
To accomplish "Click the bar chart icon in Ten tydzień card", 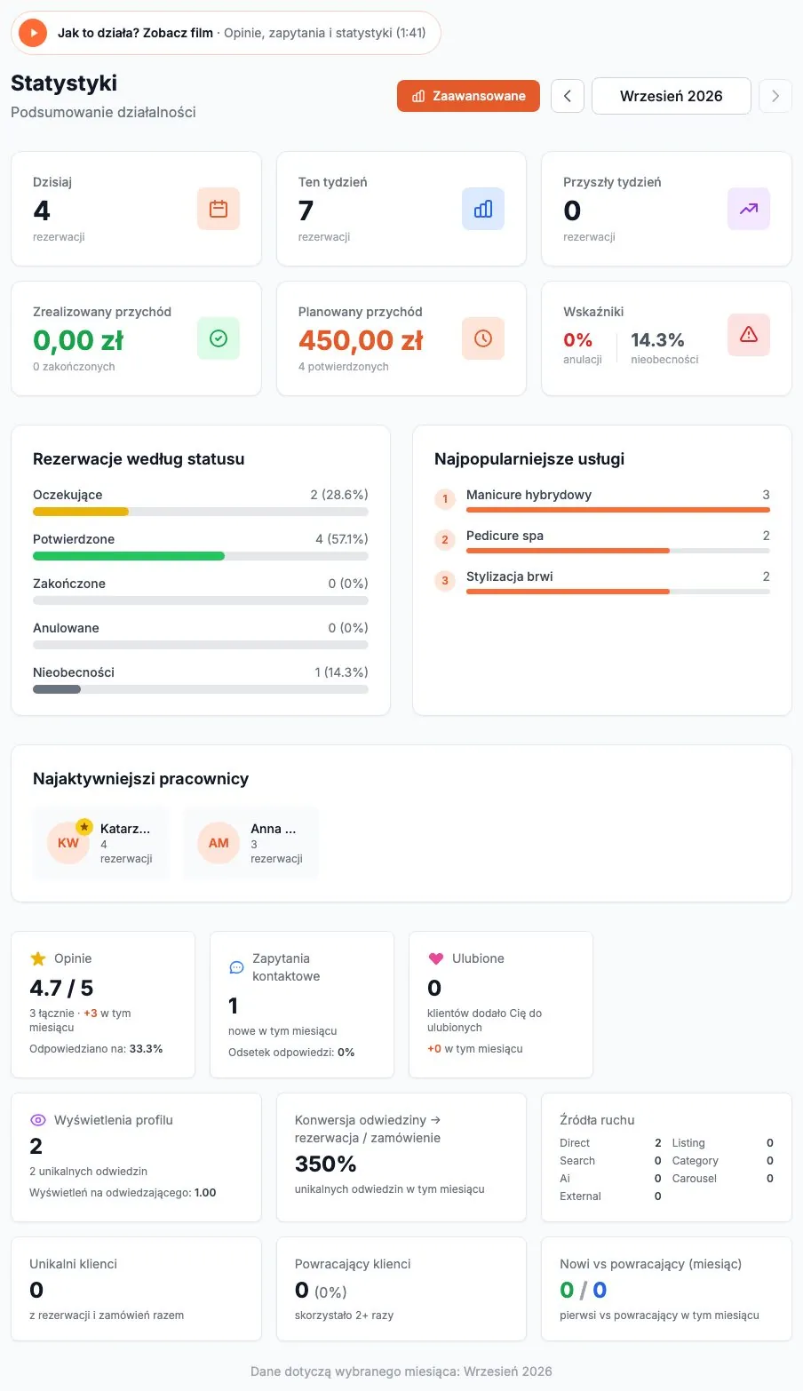I will pos(483,209).
